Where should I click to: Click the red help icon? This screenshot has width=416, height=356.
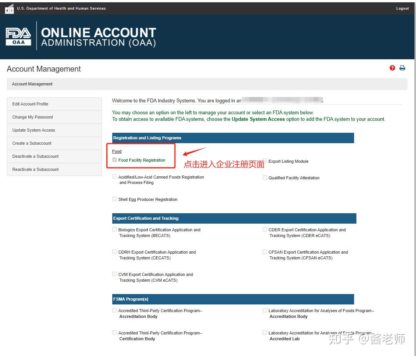pyautogui.click(x=392, y=68)
